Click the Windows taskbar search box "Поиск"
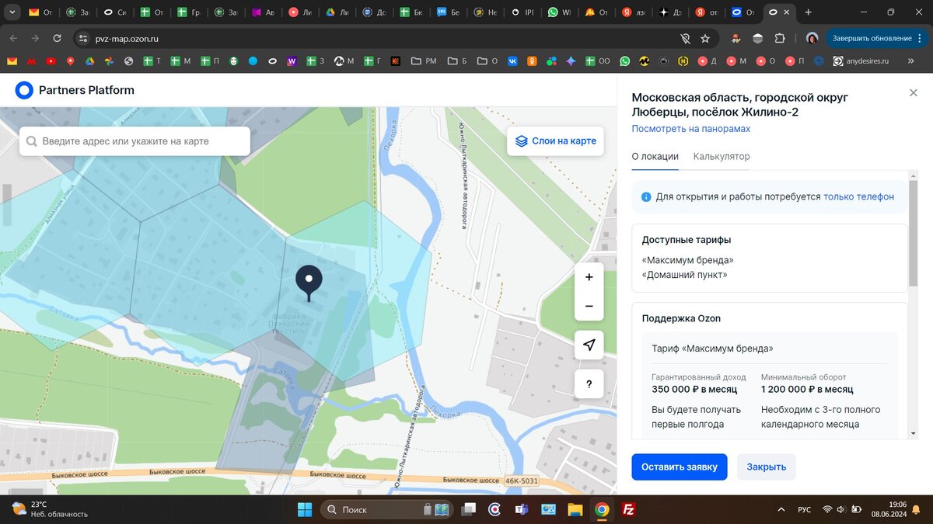Screen dimensions: 933x524 pos(386,509)
